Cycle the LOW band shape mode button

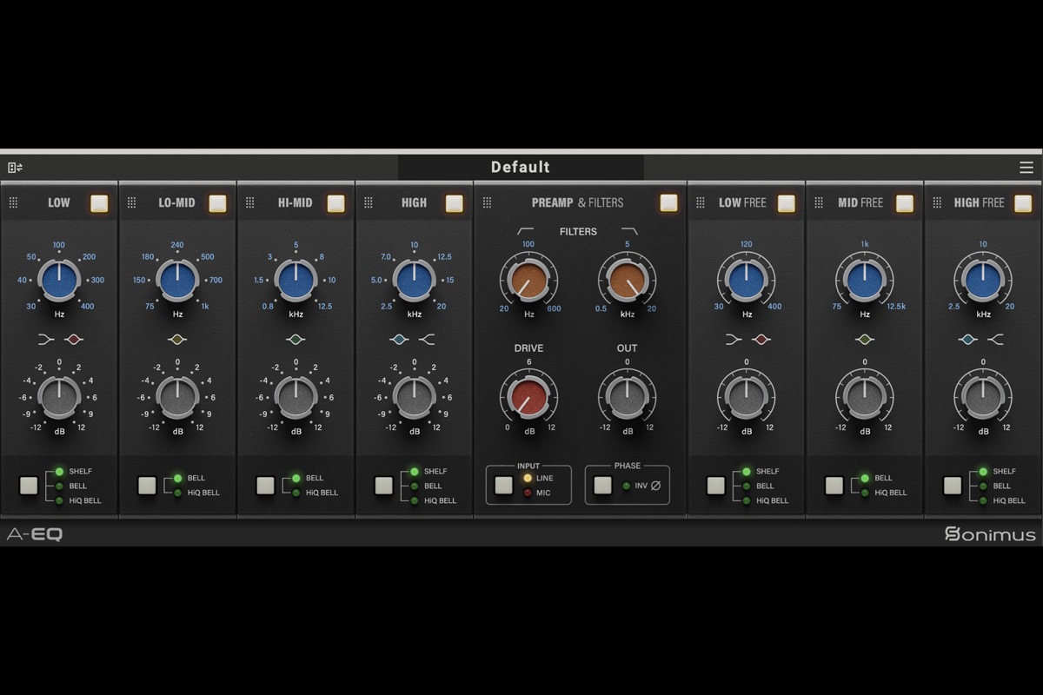coord(29,486)
